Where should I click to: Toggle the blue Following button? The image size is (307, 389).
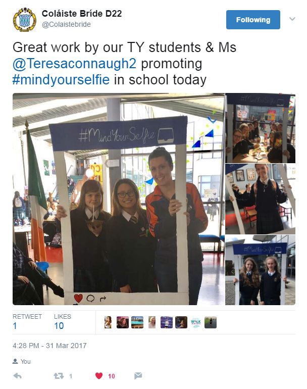click(x=253, y=20)
